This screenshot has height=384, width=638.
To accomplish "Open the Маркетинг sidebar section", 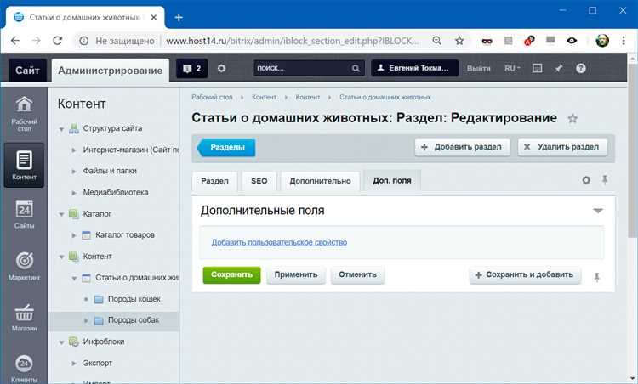I will tap(24, 266).
